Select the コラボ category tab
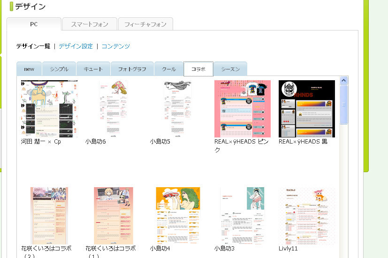This screenshot has height=258, width=388. tap(198, 69)
